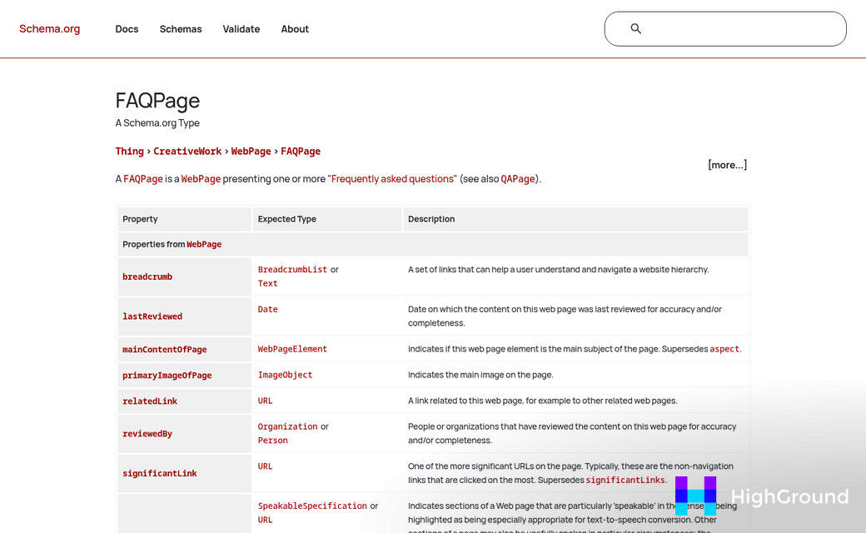Click the Thing breadcrumb link
This screenshot has width=866, height=533.
(130, 151)
